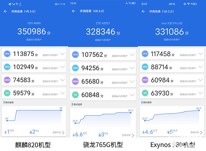The width and height of the screenshot is (206, 151).
Task: Open 查看详情 in the vivo X30 Pro monitor card
Action: (x=196, y=133)
